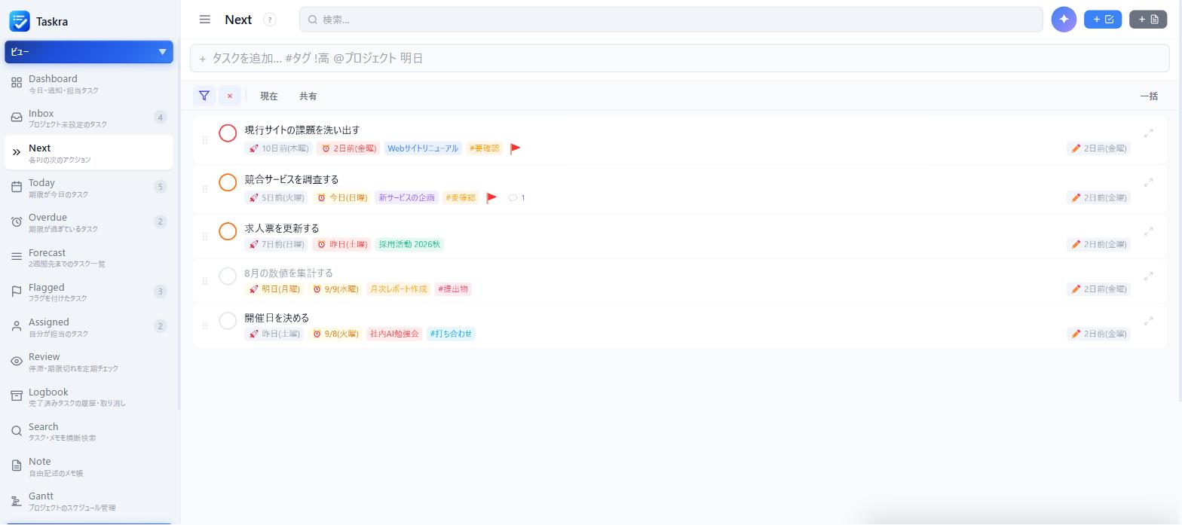
Task: Expand task 競合サービスを調査する
Action: 1149,183
